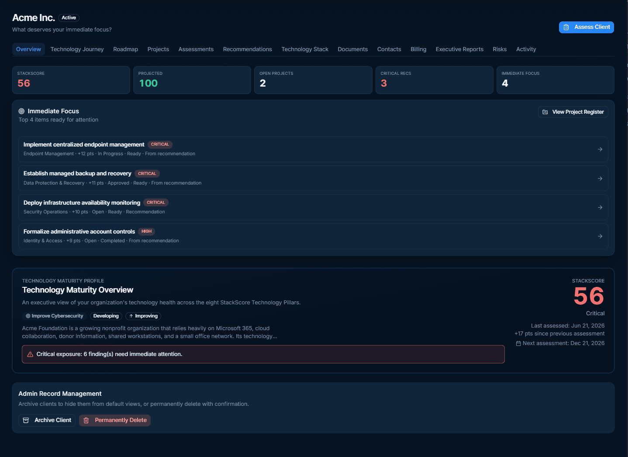
Task: Click CRITICAL badge on backup and recovery
Action: point(147,174)
